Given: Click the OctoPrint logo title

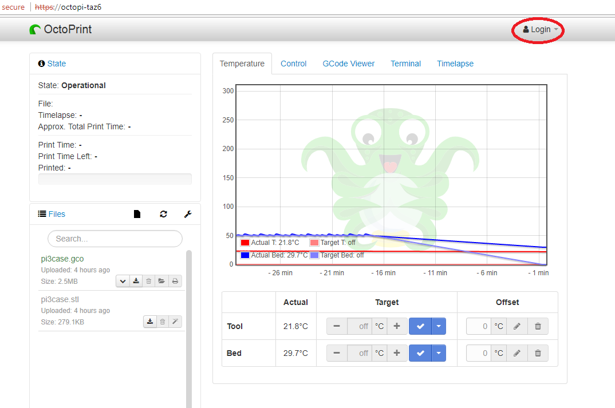Looking at the screenshot, I should (61, 29).
